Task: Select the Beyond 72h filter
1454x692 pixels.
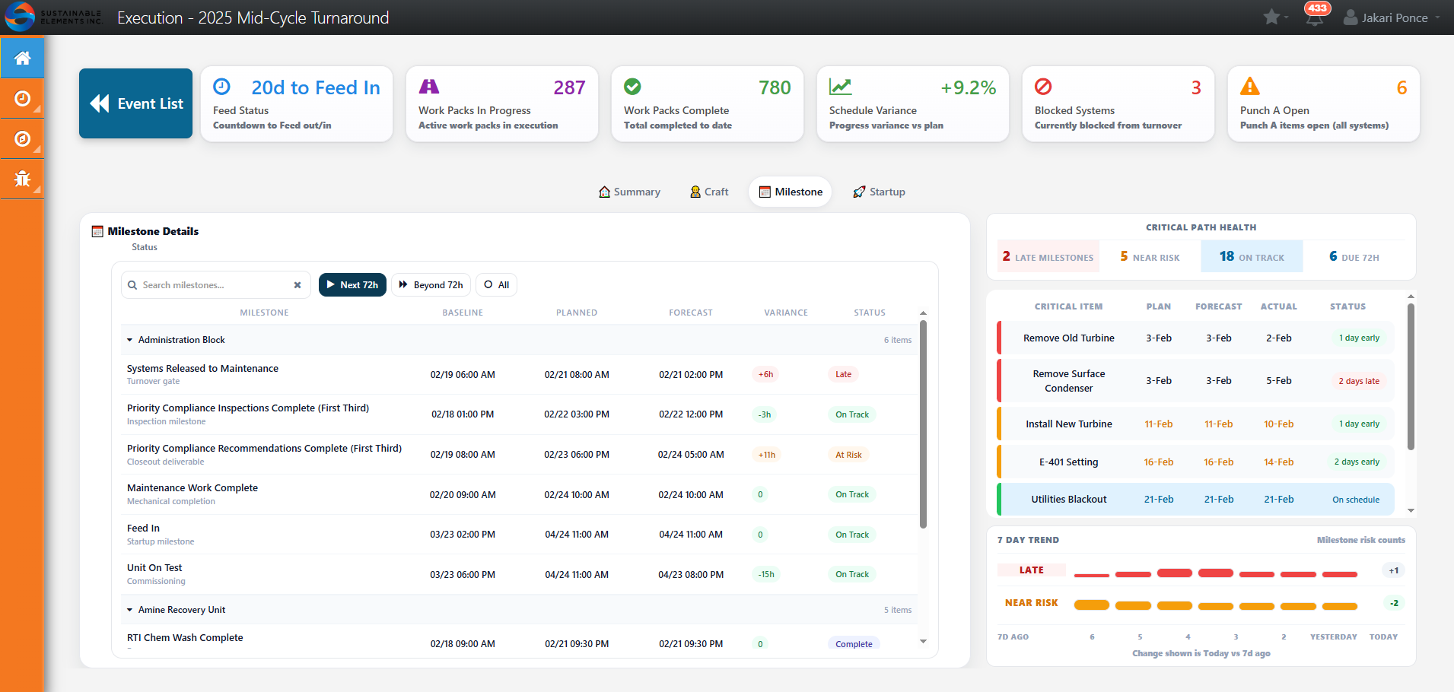Action: 431,285
